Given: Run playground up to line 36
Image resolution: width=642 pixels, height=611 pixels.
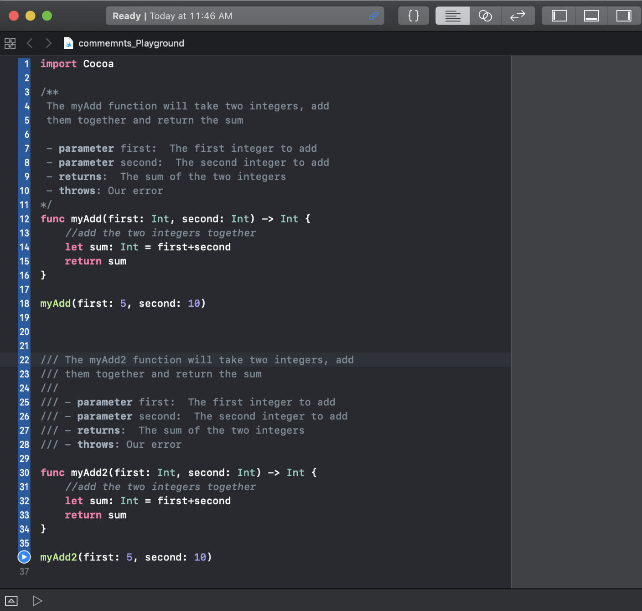Looking at the screenshot, I should point(24,557).
